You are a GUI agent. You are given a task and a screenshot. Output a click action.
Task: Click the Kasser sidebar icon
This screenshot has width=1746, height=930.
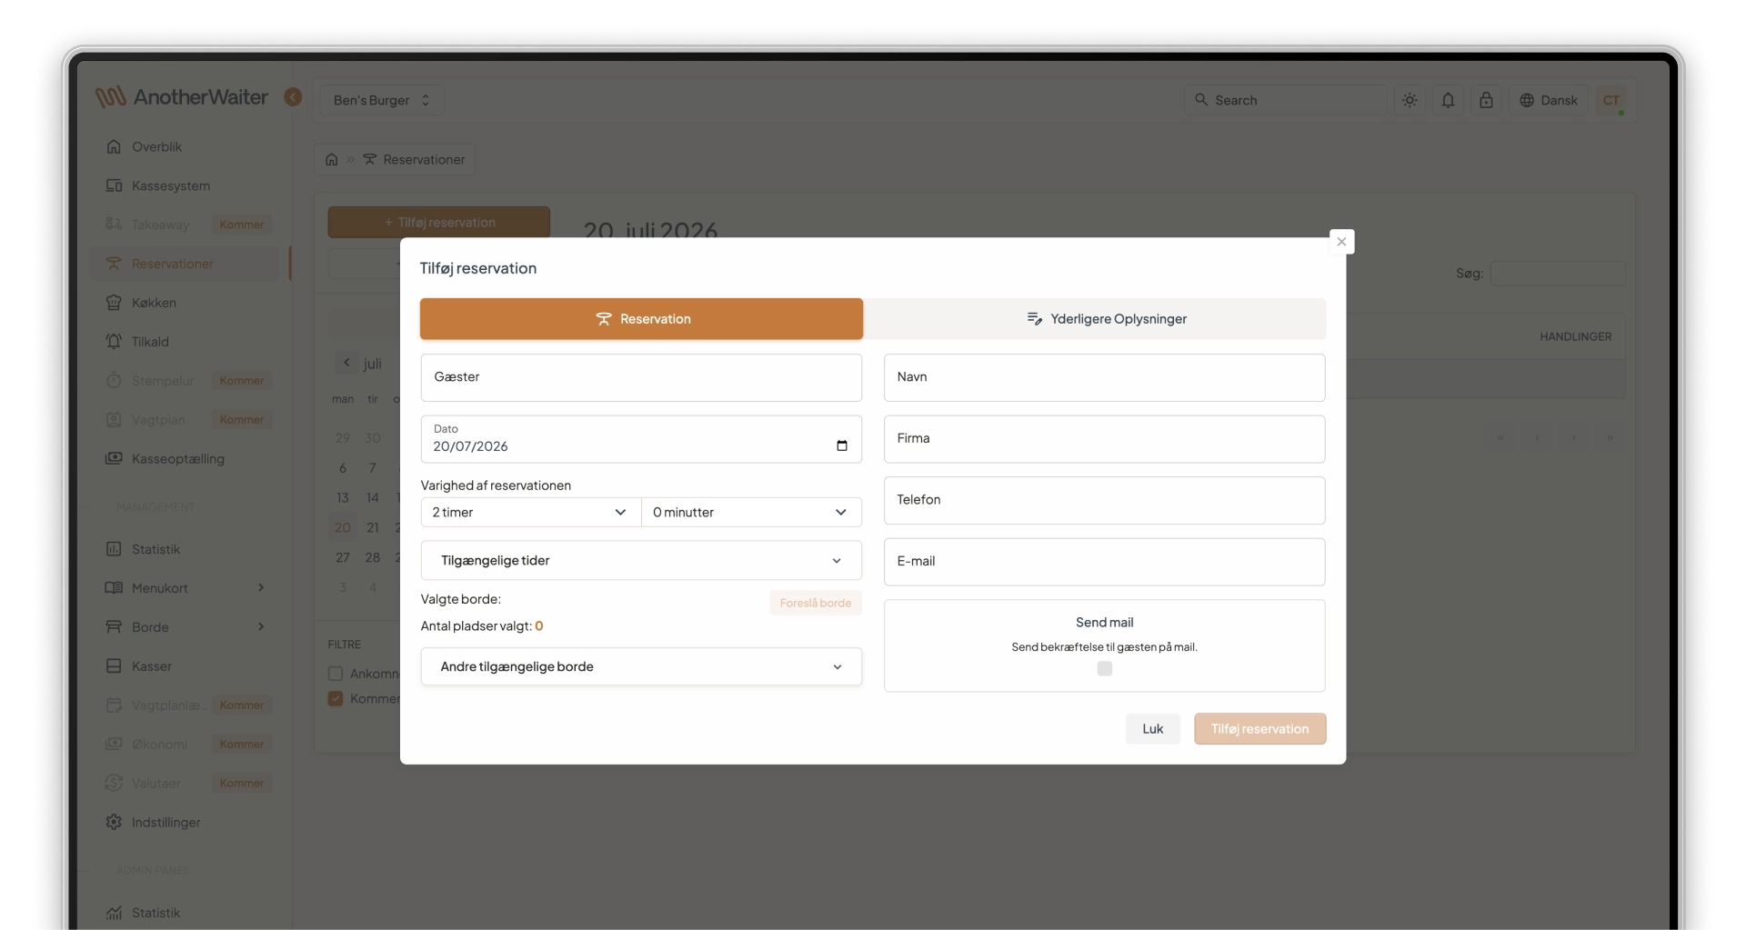pyautogui.click(x=114, y=666)
